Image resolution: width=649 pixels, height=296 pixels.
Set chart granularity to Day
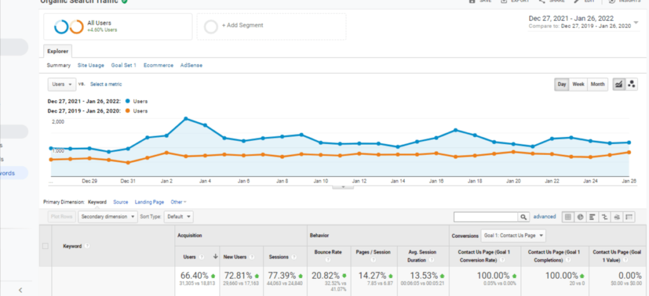coord(562,84)
